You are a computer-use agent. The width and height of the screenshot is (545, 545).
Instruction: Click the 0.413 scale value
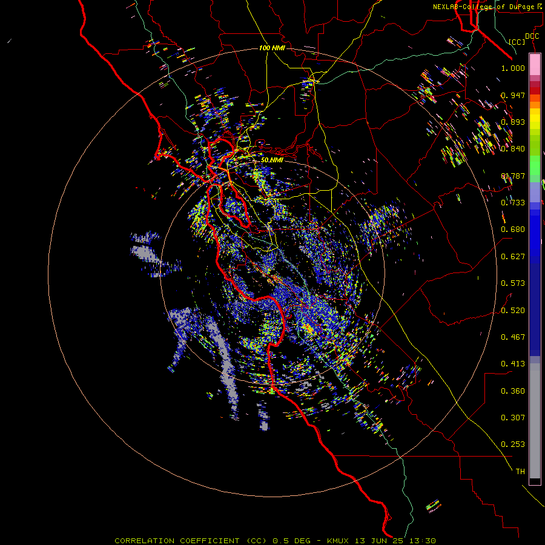pos(513,364)
